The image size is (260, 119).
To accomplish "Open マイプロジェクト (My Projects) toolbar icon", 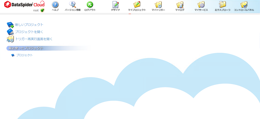I will 137,5.
